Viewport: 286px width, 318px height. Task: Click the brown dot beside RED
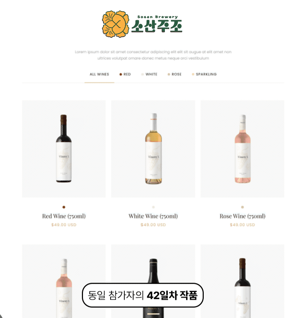click(x=121, y=75)
